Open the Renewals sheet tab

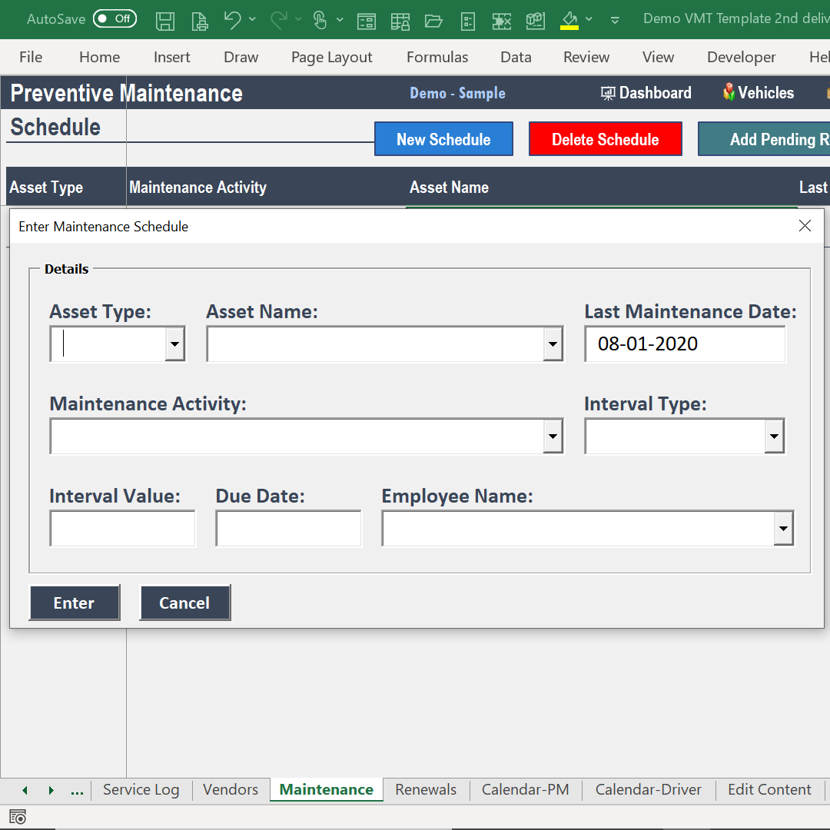425,789
